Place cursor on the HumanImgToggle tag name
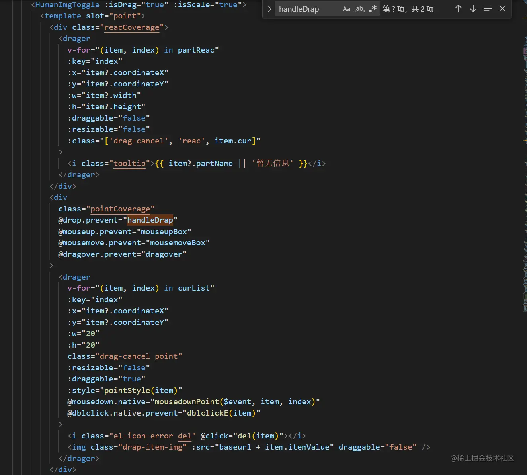 click(x=67, y=5)
